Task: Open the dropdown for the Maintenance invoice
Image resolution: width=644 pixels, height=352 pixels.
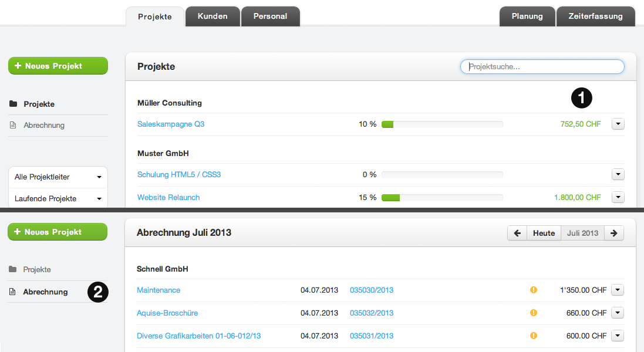Action: tap(618, 290)
